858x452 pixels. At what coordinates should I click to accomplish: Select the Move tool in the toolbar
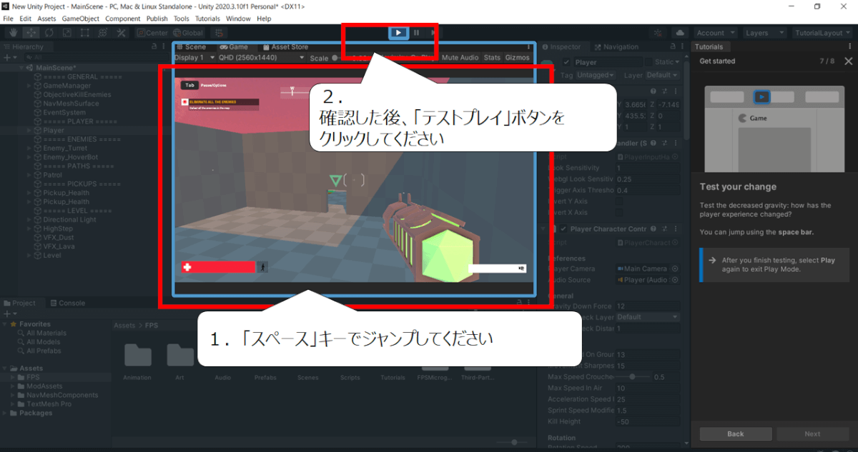pos(31,33)
